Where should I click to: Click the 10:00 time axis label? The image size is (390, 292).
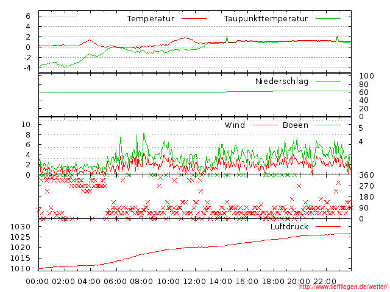[x=169, y=282]
